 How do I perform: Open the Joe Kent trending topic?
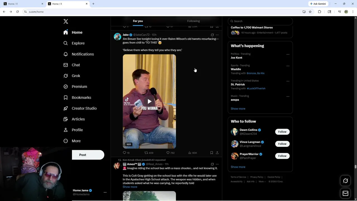237,58
